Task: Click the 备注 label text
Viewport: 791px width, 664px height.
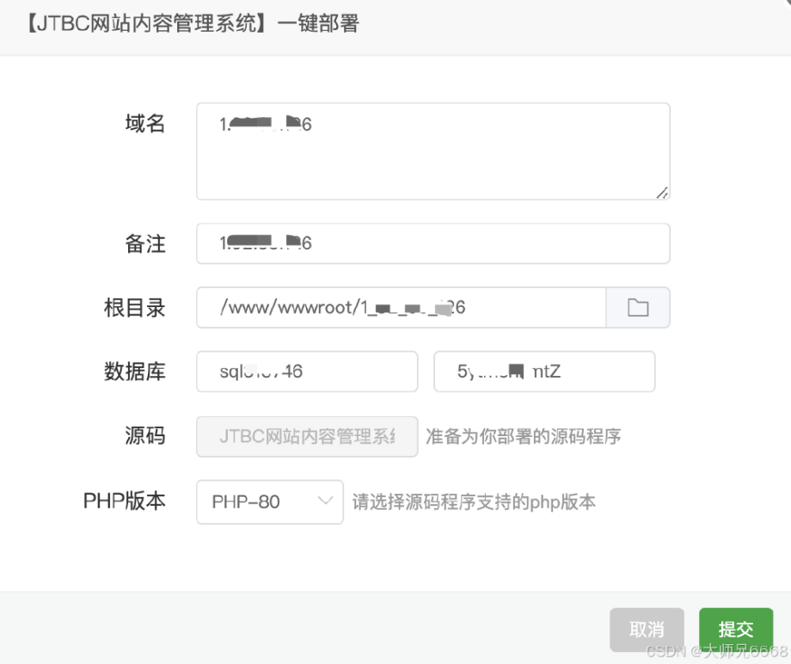Action: pyautogui.click(x=144, y=243)
